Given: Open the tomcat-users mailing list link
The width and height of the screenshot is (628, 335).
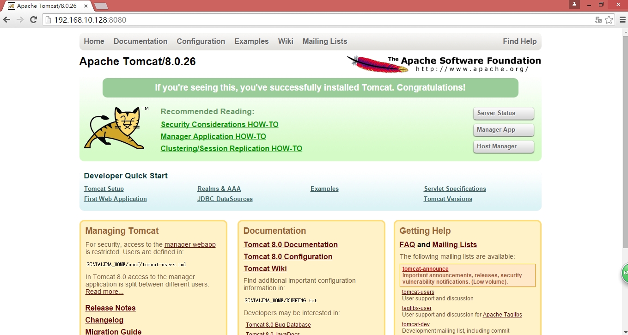Looking at the screenshot, I should 418,292.
